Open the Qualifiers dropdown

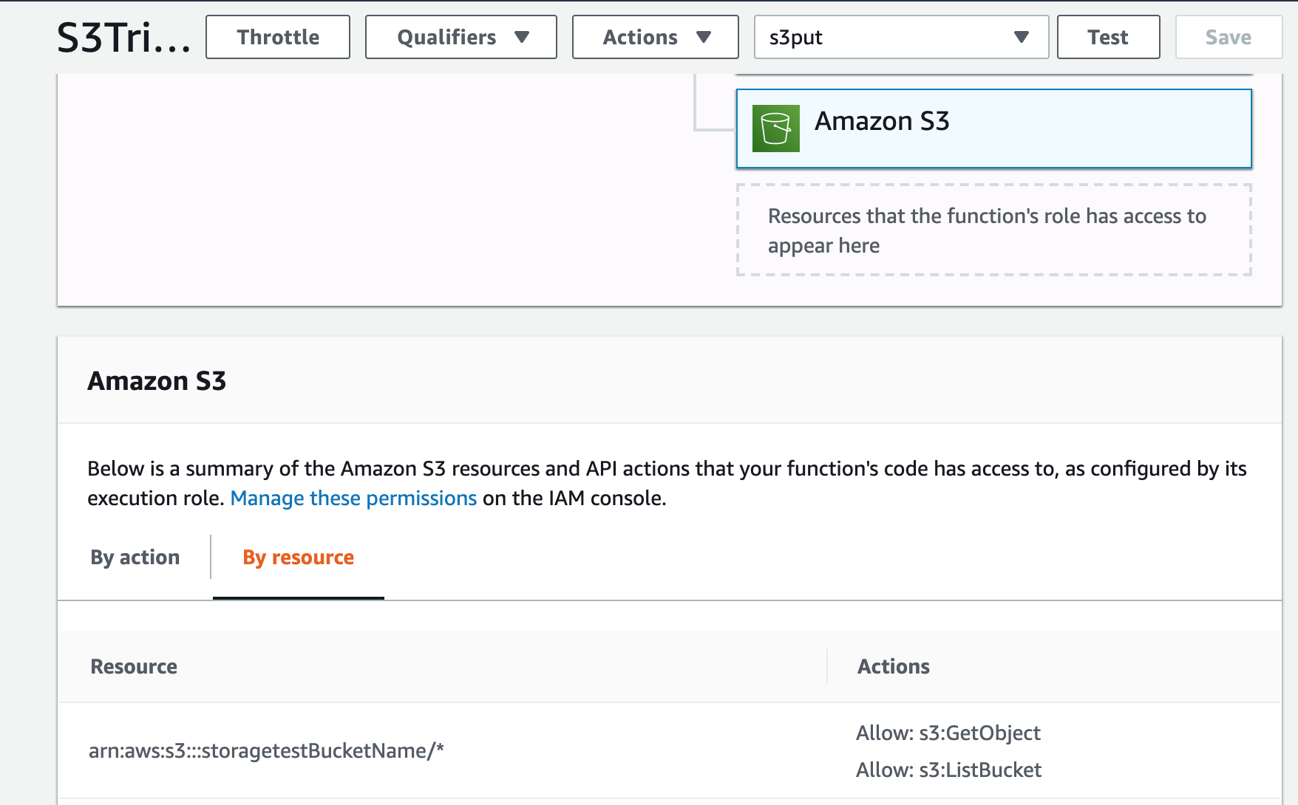pos(461,37)
